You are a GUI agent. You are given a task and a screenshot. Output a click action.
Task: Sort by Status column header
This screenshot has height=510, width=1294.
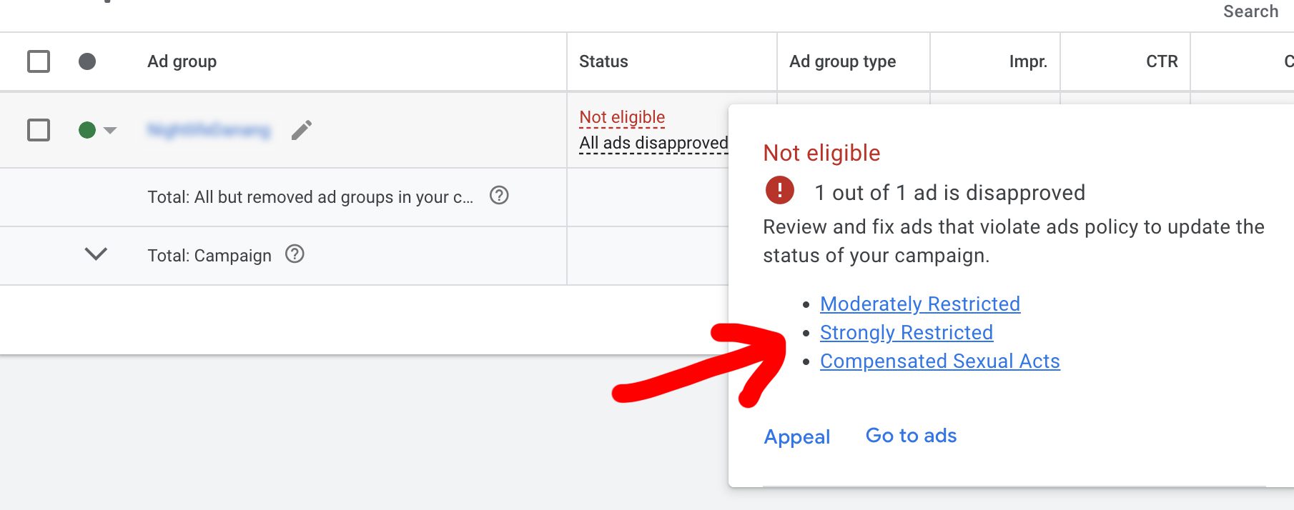pos(603,61)
